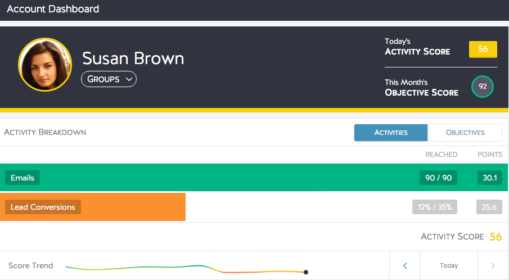Click the Account Dashboard title
Viewport: 509px width, 280px height.
53,9
